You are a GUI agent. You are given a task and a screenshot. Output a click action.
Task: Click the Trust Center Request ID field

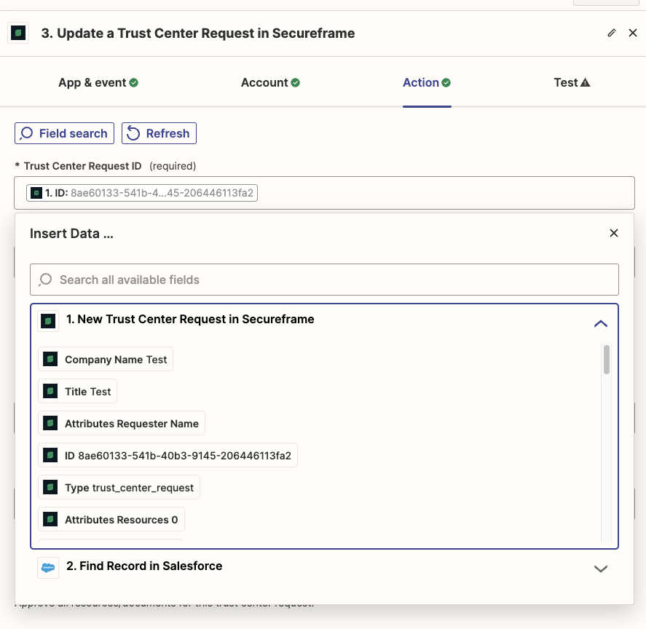[324, 193]
